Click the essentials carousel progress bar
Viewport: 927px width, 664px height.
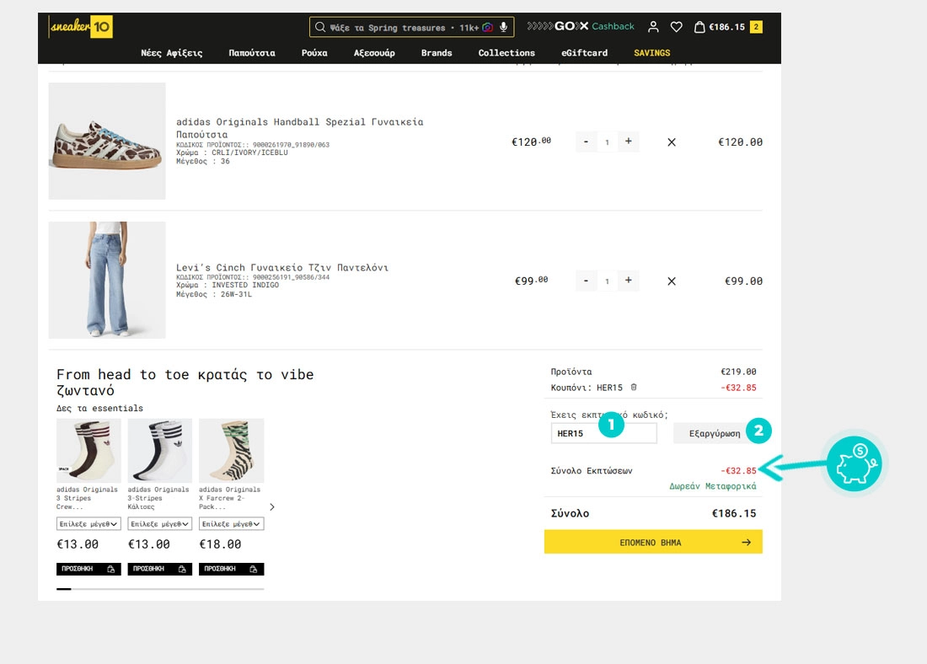[x=160, y=589]
